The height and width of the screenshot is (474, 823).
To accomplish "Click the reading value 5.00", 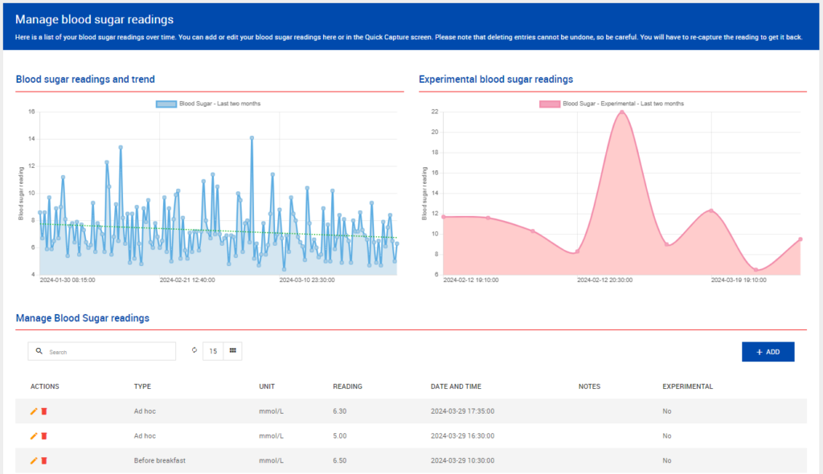I will click(x=340, y=436).
